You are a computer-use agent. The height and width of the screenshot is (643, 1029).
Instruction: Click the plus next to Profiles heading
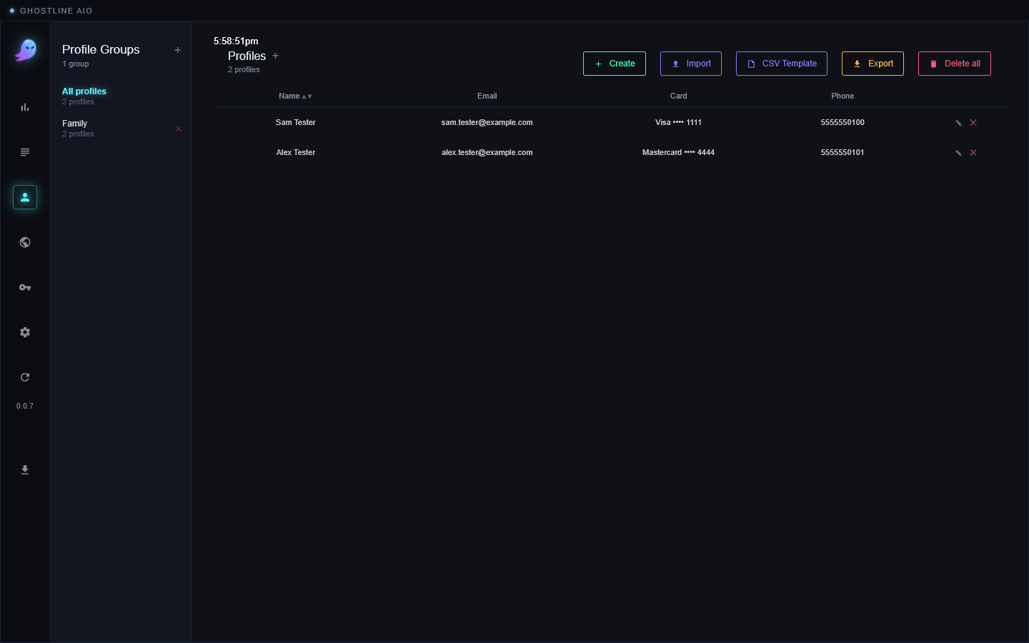(276, 56)
